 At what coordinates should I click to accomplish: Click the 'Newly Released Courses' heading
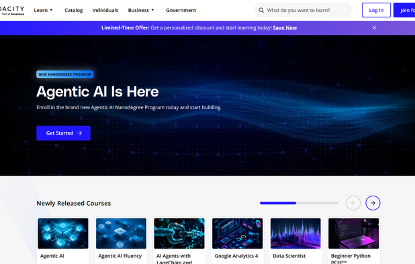click(x=74, y=203)
